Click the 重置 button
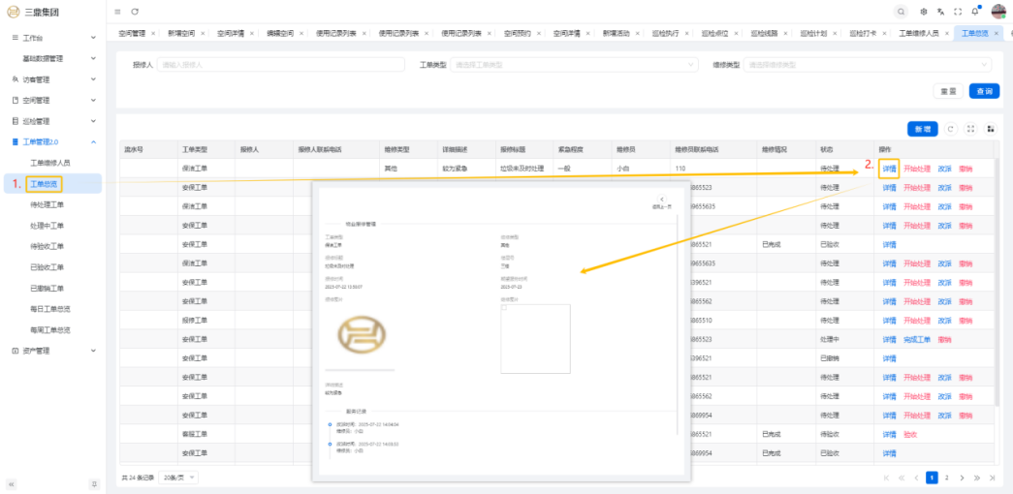The width and height of the screenshot is (1013, 494). click(948, 91)
